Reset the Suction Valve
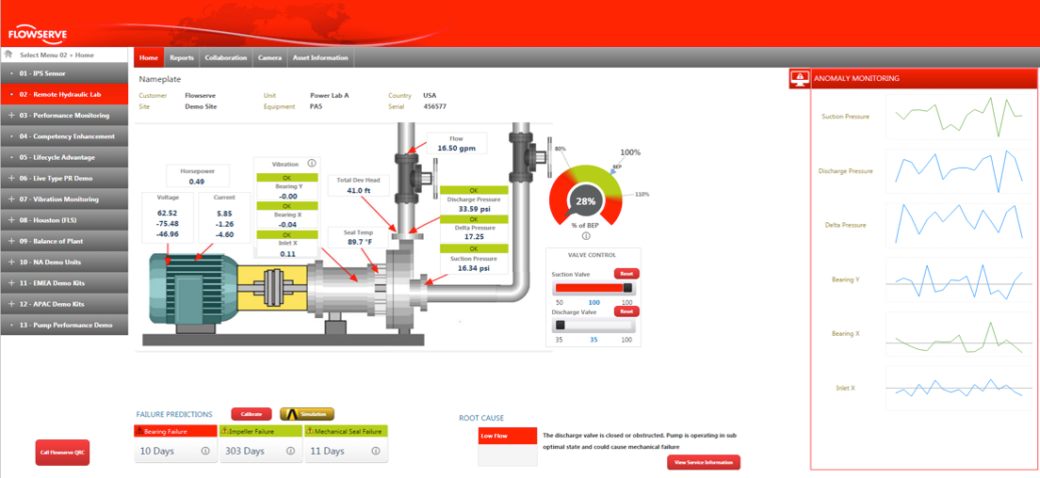1040x478 pixels. (626, 274)
